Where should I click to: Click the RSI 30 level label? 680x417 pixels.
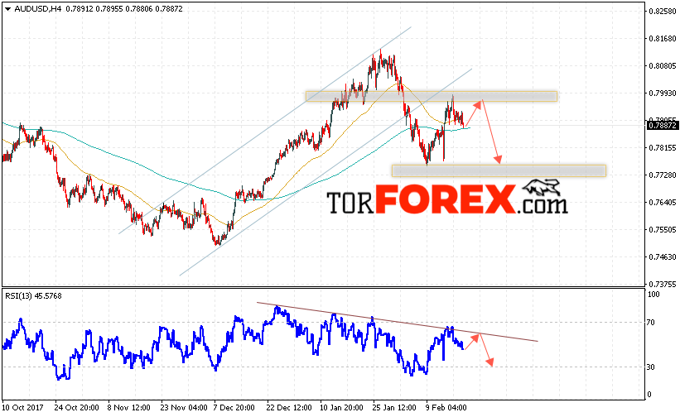651,367
